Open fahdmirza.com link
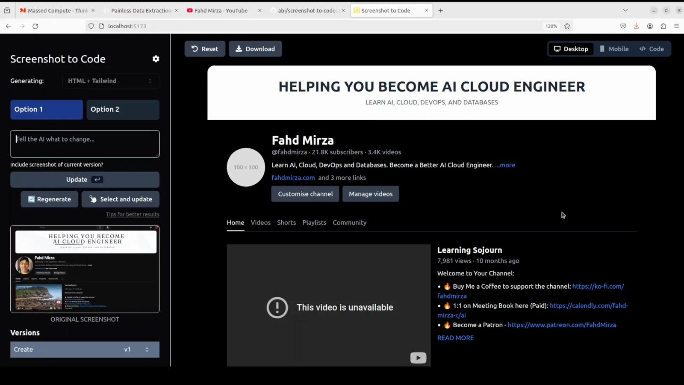 click(x=293, y=178)
